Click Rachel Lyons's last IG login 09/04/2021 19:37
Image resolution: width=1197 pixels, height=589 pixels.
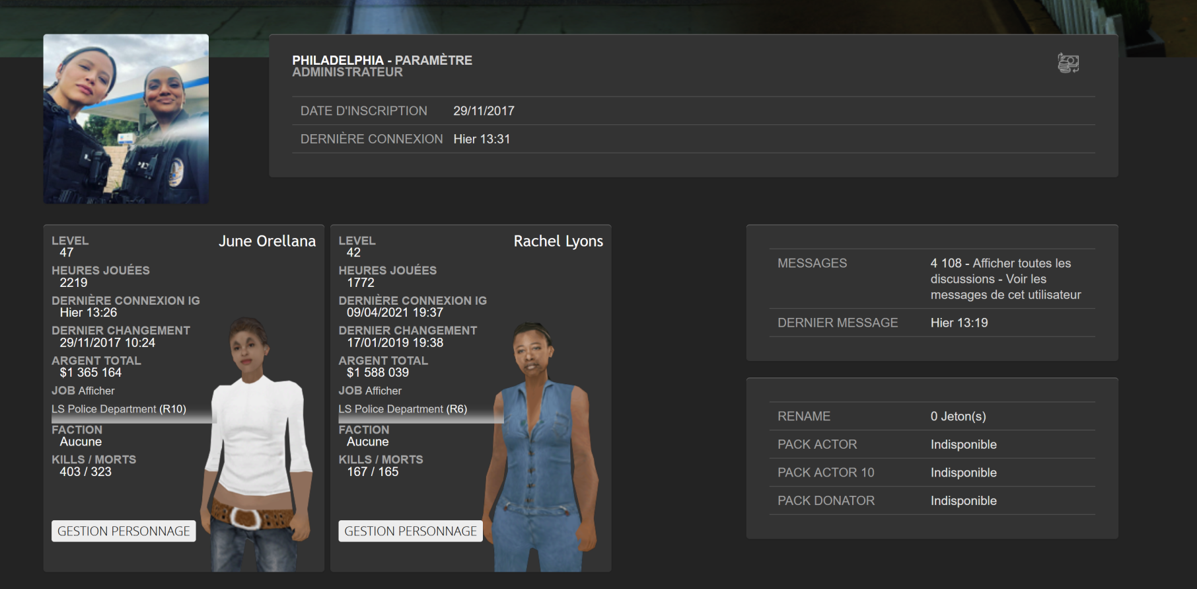pyautogui.click(x=395, y=313)
